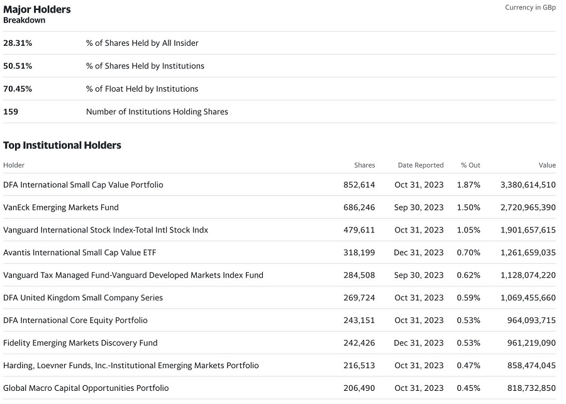Screen dimensions: 566x404
Task: Click the Currency in GBp note
Action: (x=530, y=8)
